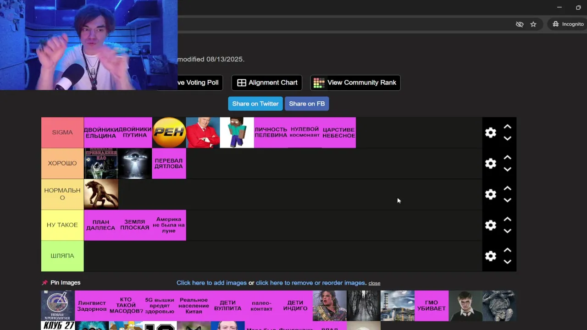Screen dimensions: 587x330
Task: Select ДВОЙНИКИ ПУТИНА tile
Action: [135, 132]
